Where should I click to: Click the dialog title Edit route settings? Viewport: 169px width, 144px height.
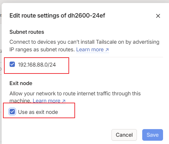pos(38,16)
